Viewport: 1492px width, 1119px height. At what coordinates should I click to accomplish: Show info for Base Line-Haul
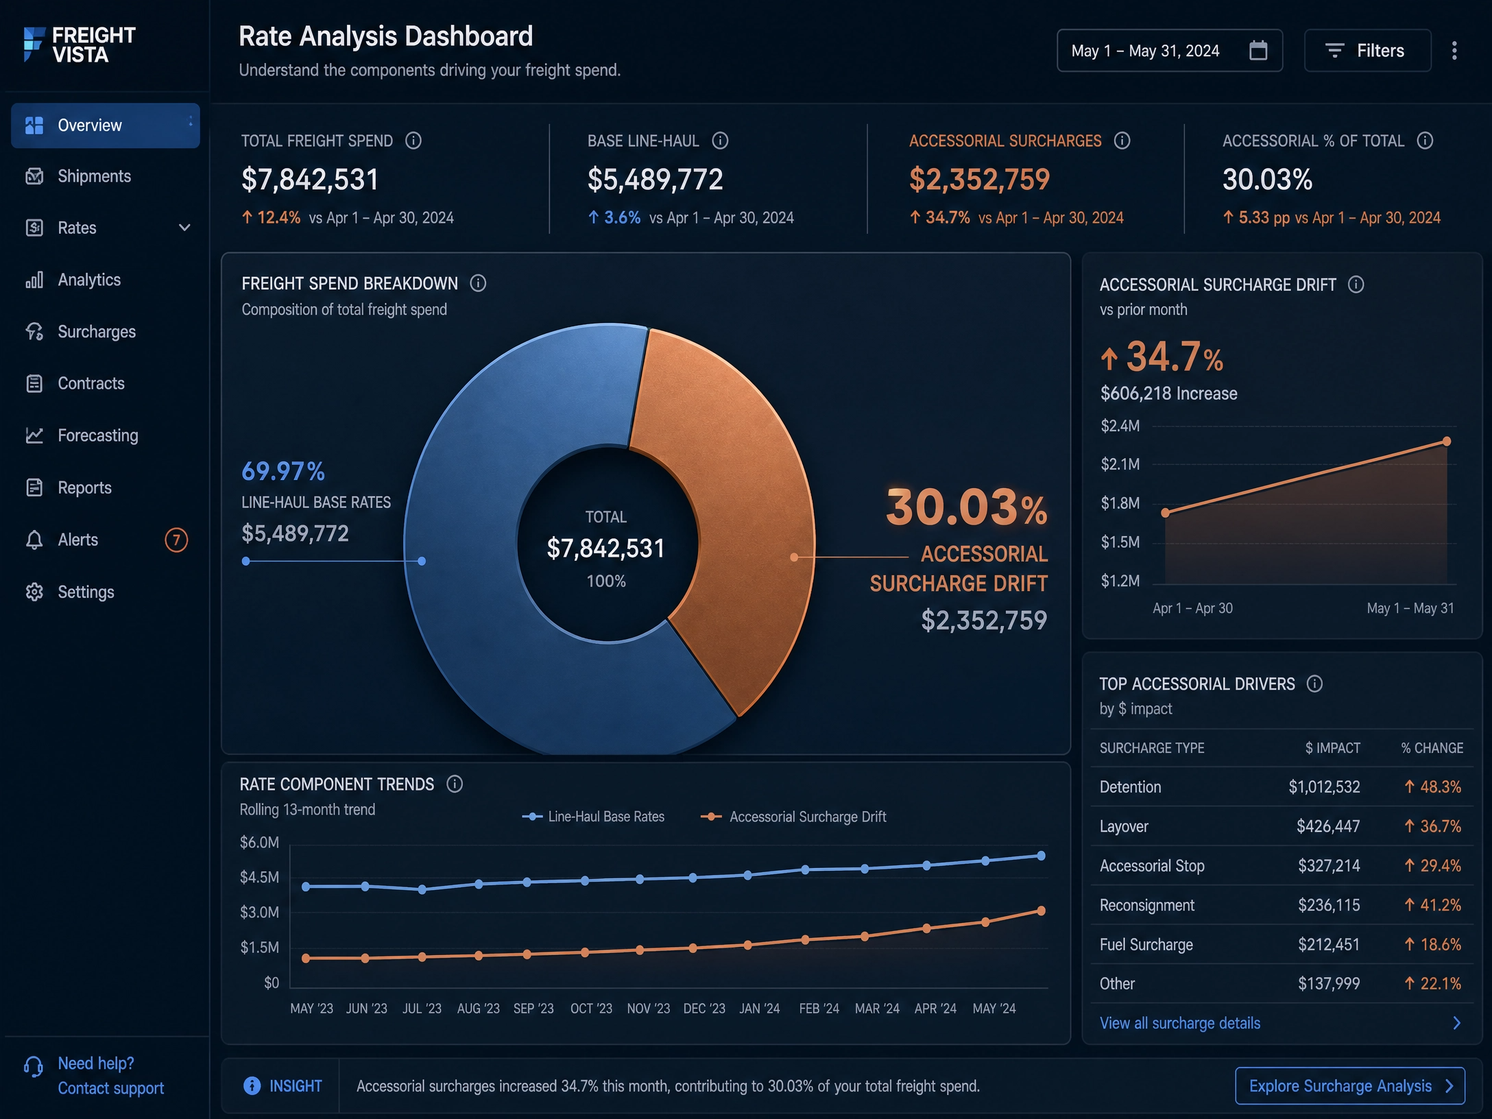click(720, 141)
